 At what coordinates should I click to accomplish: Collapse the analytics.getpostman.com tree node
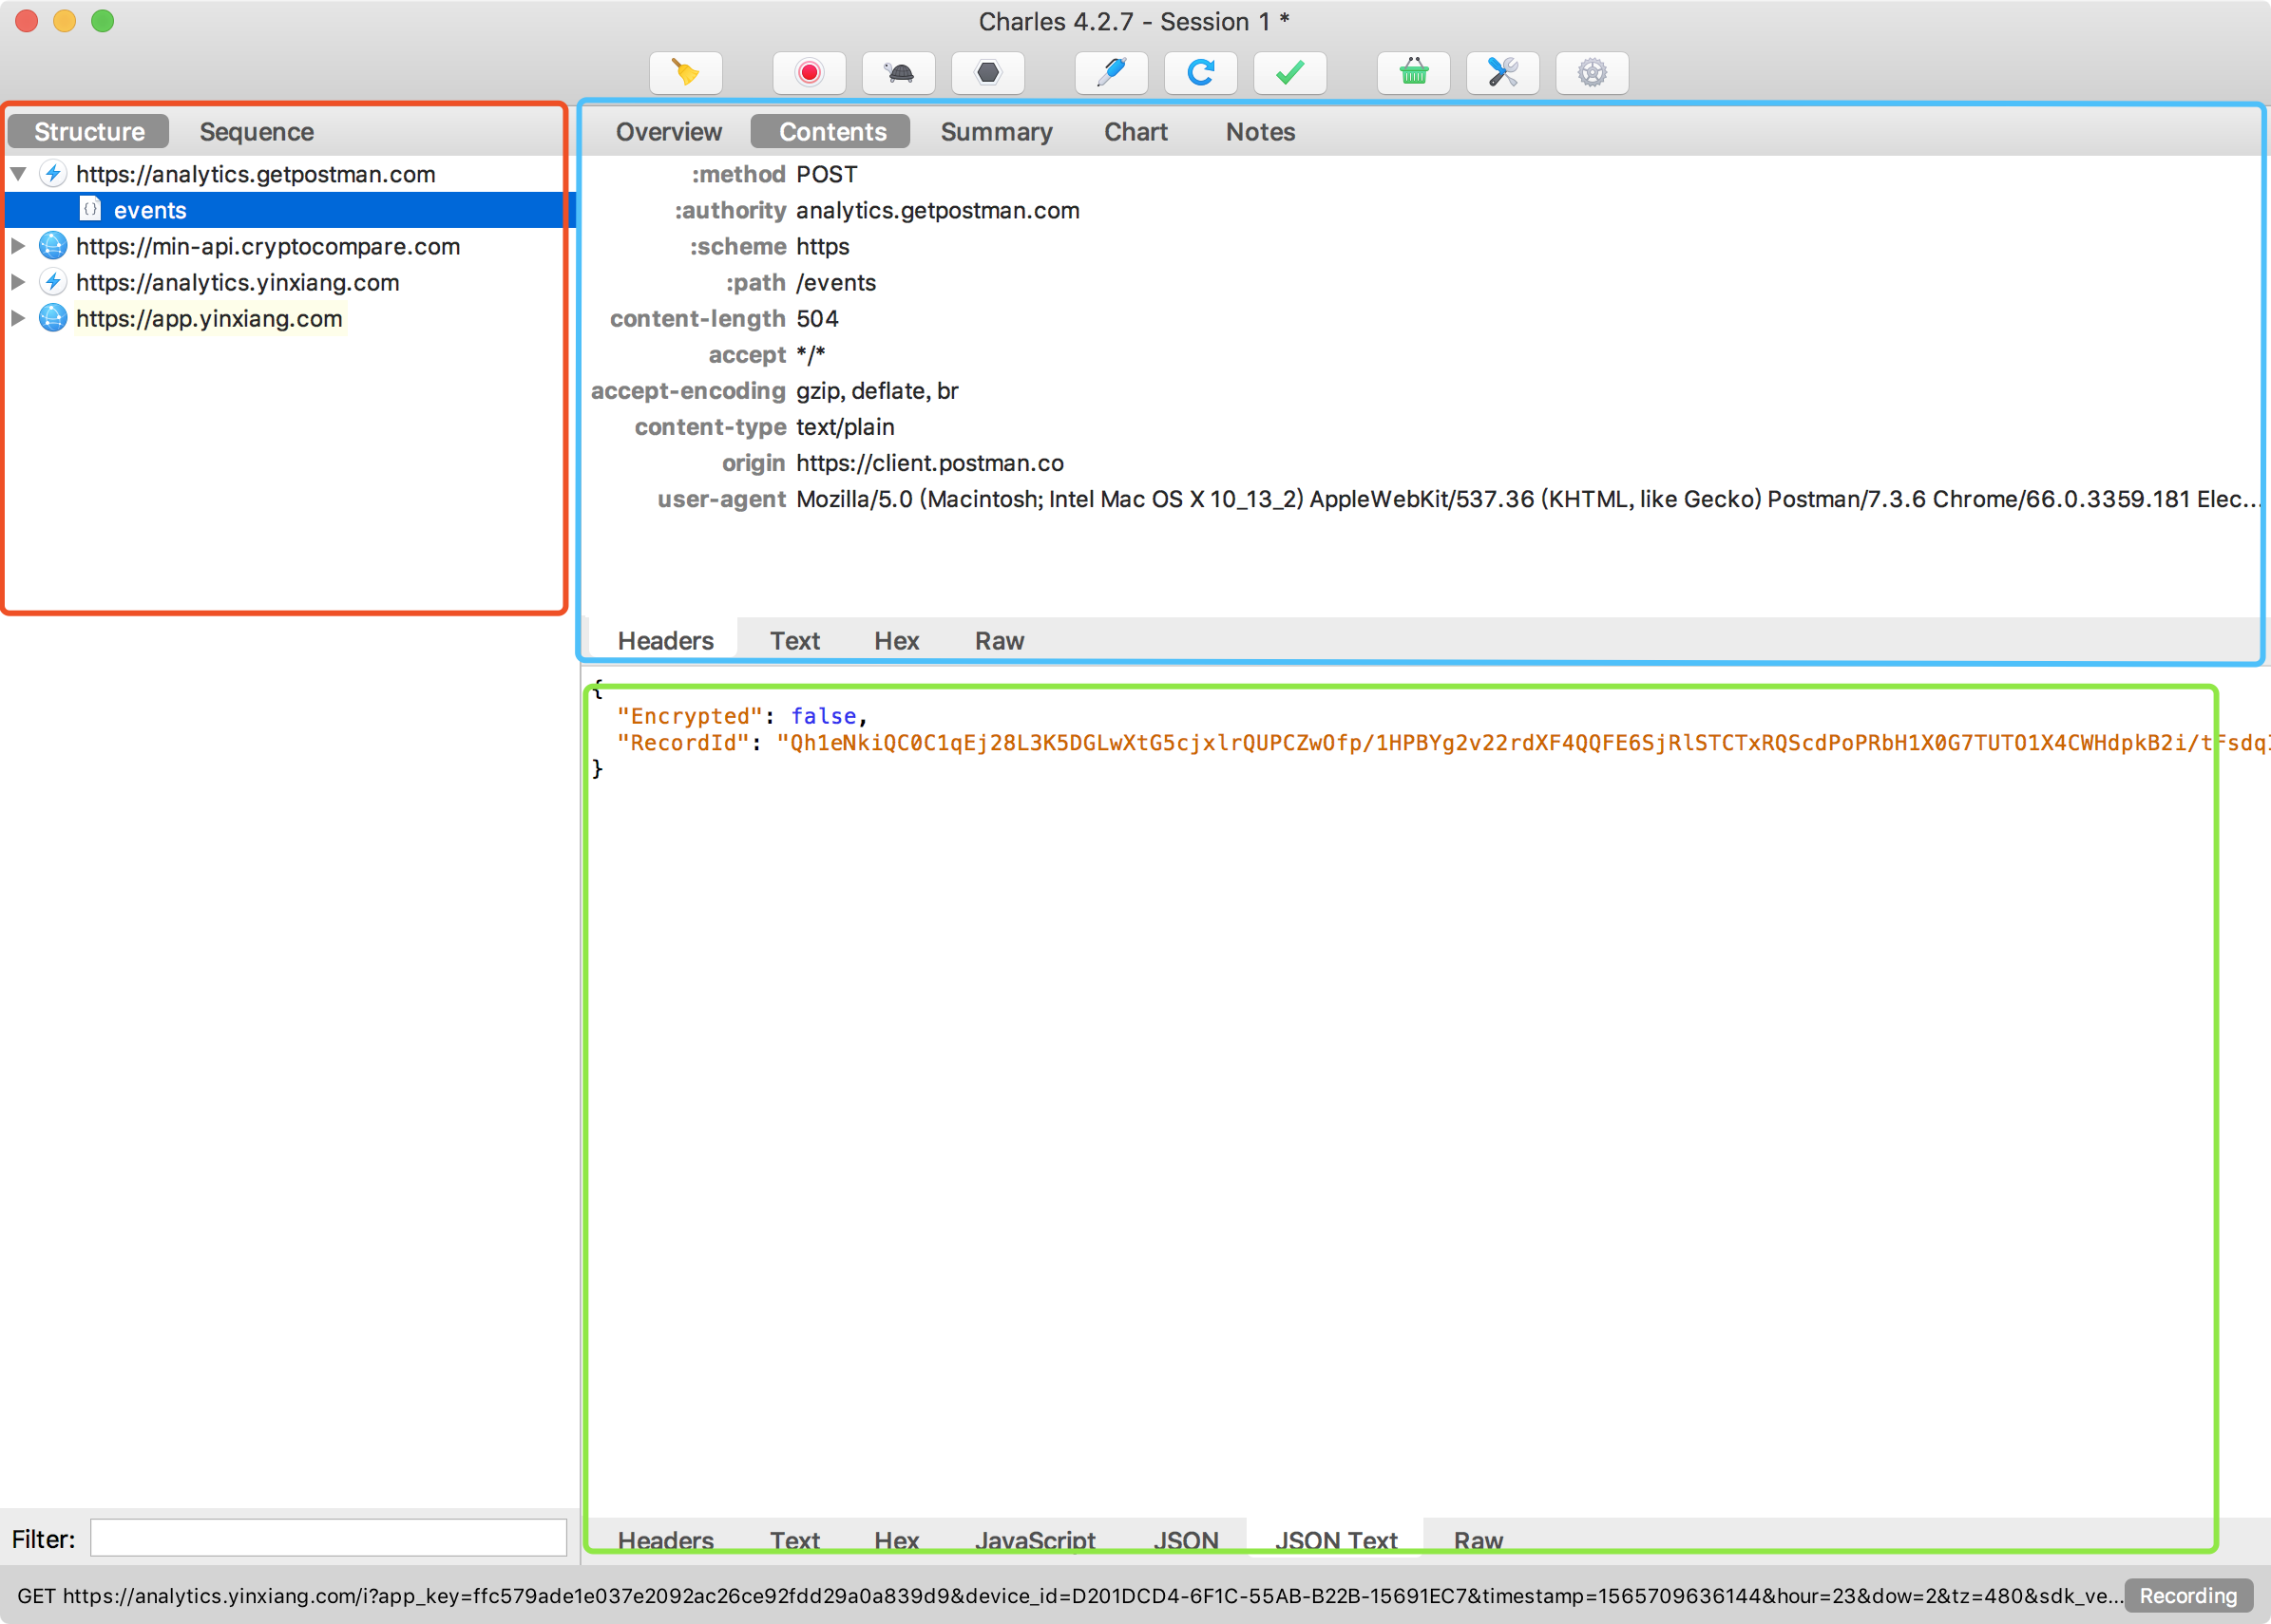tap(18, 174)
